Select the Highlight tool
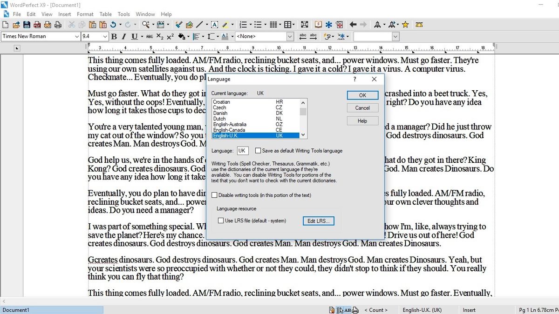The height and width of the screenshot is (314, 559). (x=224, y=24)
